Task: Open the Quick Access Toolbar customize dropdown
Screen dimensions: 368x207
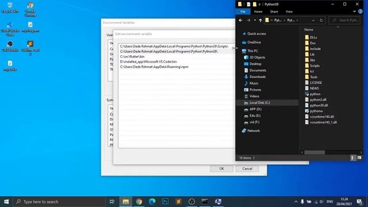Action: pos(259,5)
